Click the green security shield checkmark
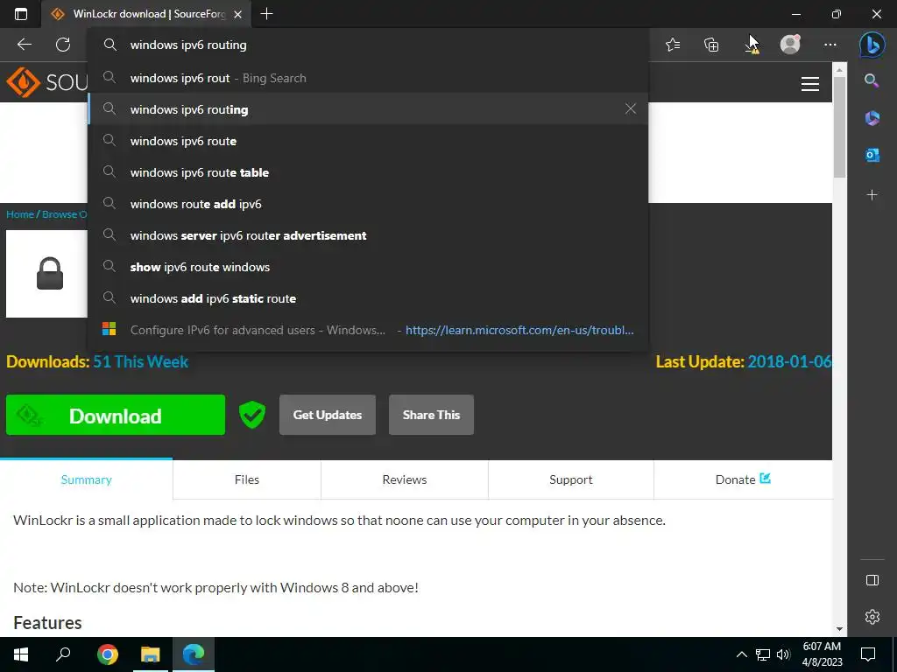The width and height of the screenshot is (897, 672). (x=251, y=415)
